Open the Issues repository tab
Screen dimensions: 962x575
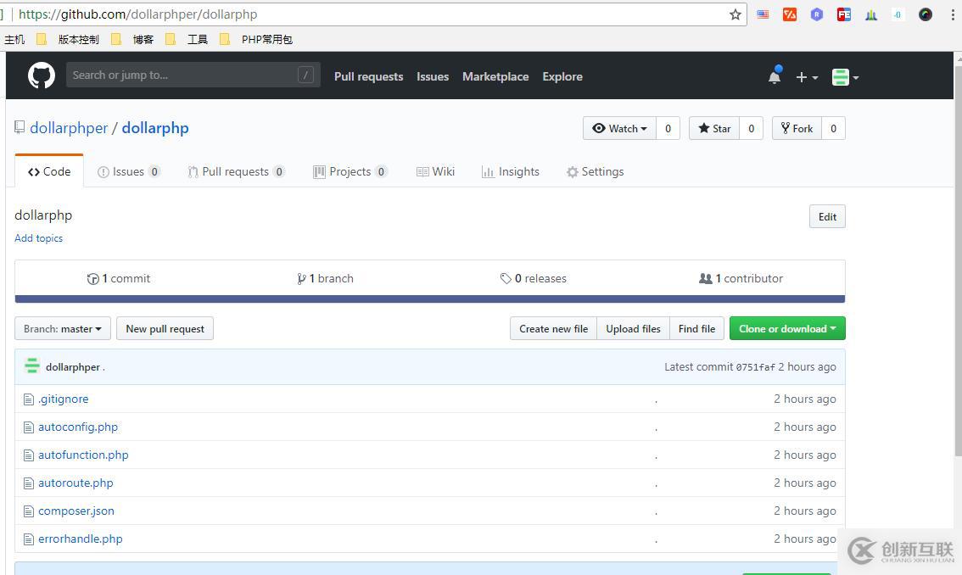(x=129, y=172)
